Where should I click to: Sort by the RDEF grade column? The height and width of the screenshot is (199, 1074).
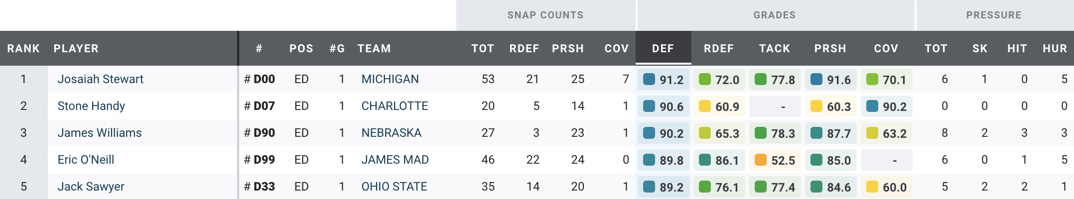[x=718, y=48]
